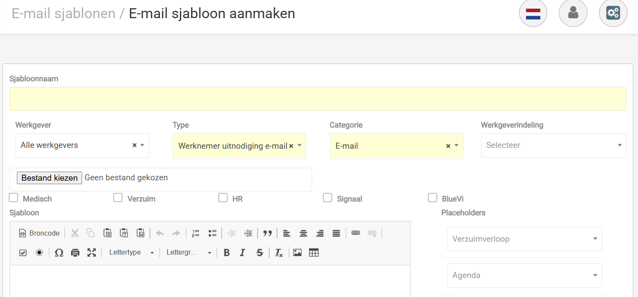Switch to Broncode source view
Viewport: 638px width, 297px height.
[x=39, y=233]
